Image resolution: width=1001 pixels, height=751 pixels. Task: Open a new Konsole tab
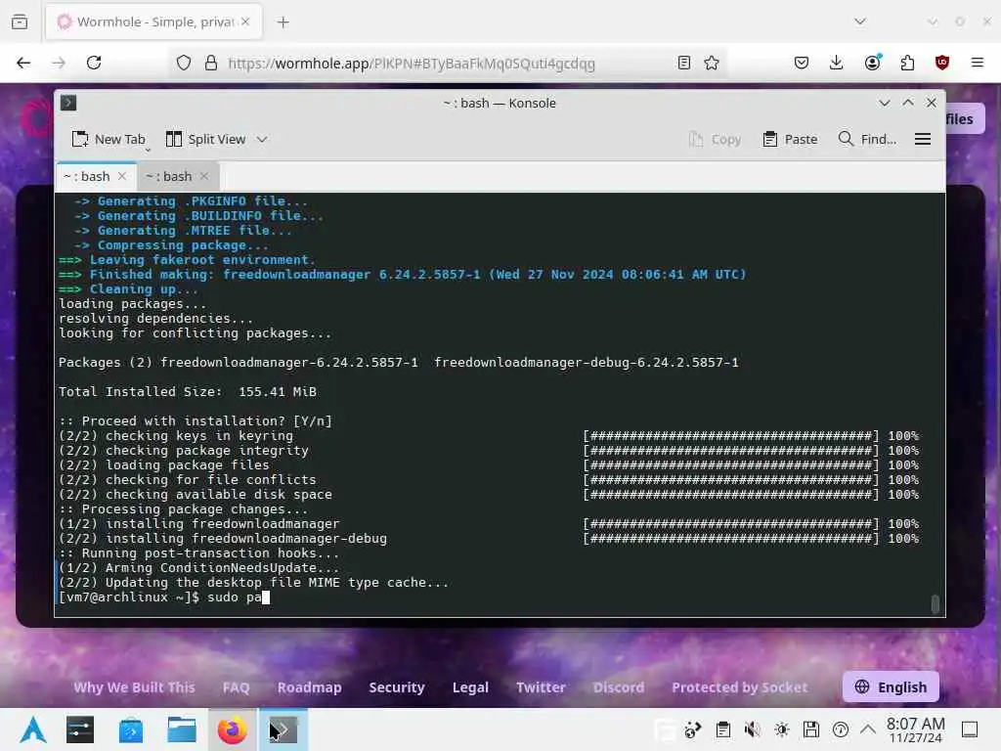pyautogui.click(x=109, y=139)
